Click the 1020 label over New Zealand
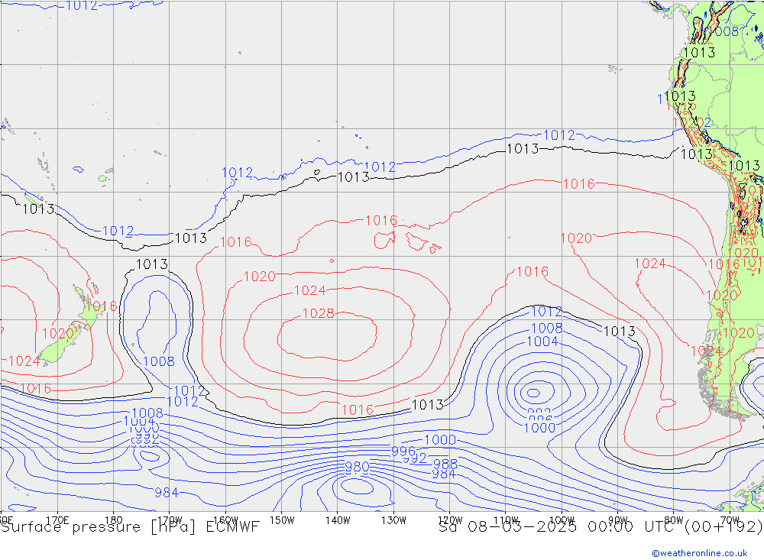764x560 pixels. click(57, 334)
